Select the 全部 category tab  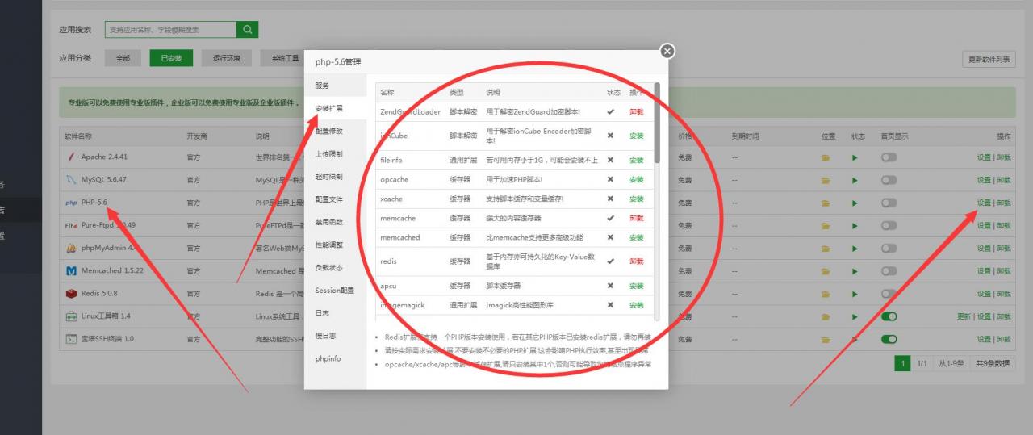pos(123,58)
